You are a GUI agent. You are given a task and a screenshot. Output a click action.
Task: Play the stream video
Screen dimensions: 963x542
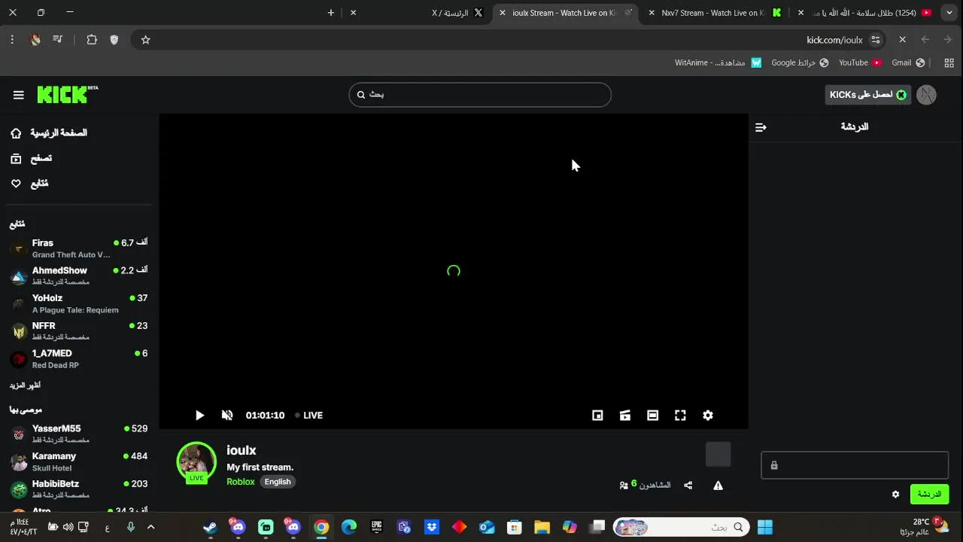pyautogui.click(x=199, y=416)
